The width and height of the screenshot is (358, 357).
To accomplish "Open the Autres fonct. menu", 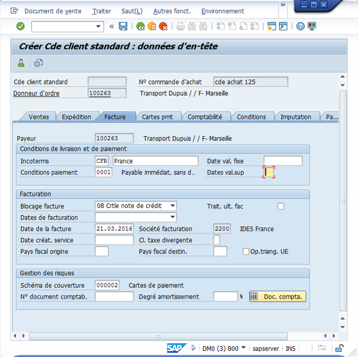I will pyautogui.click(x=172, y=11).
